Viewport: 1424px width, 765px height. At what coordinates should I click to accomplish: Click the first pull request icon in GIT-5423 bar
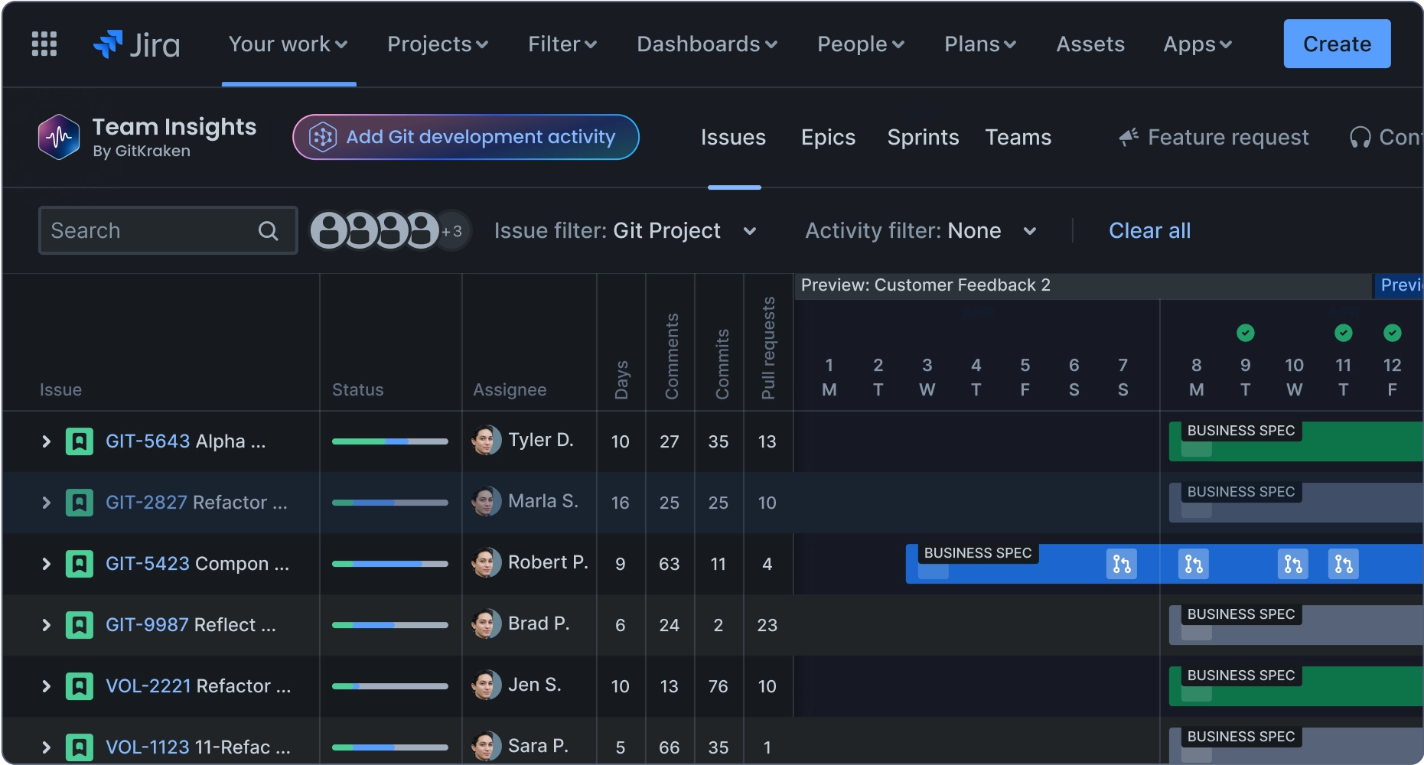1121,564
